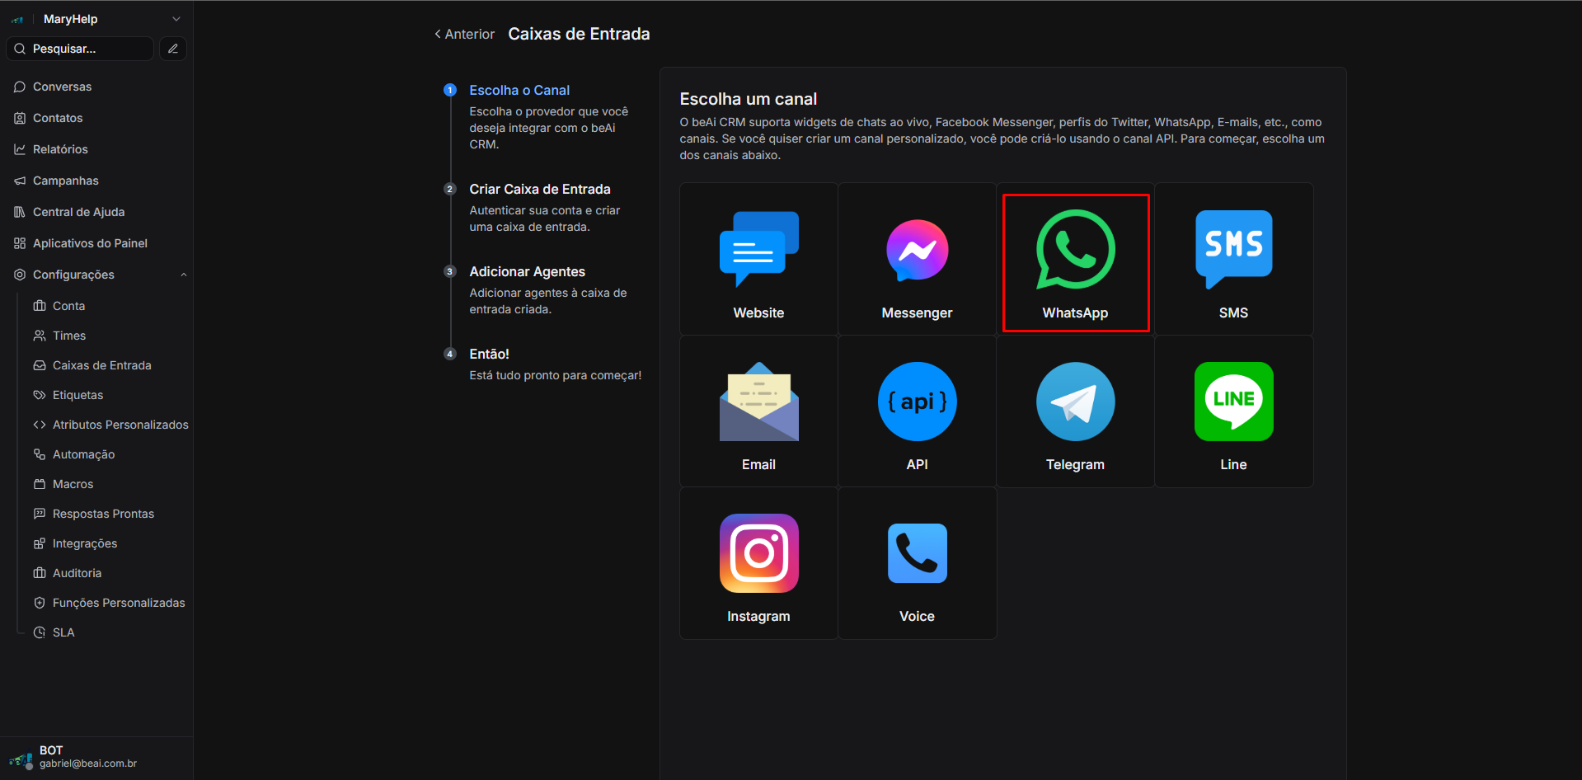
Task: Pick the Voice channel phone icon
Action: click(917, 553)
